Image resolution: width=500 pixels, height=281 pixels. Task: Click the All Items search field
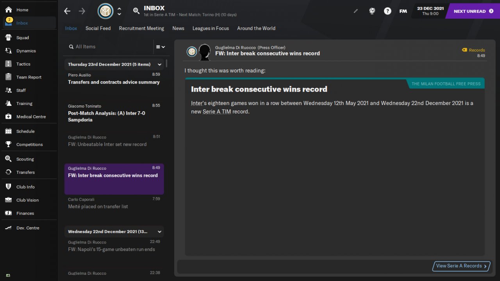coord(109,47)
